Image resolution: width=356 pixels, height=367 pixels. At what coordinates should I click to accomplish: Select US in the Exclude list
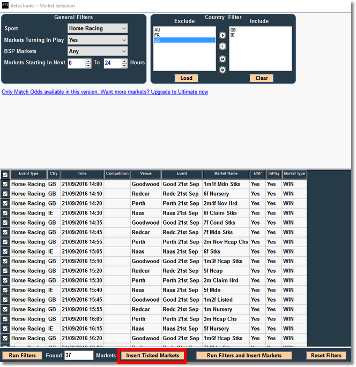coord(184,40)
